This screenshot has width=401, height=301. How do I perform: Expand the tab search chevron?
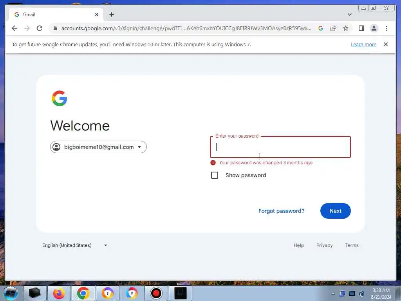pyautogui.click(x=350, y=15)
